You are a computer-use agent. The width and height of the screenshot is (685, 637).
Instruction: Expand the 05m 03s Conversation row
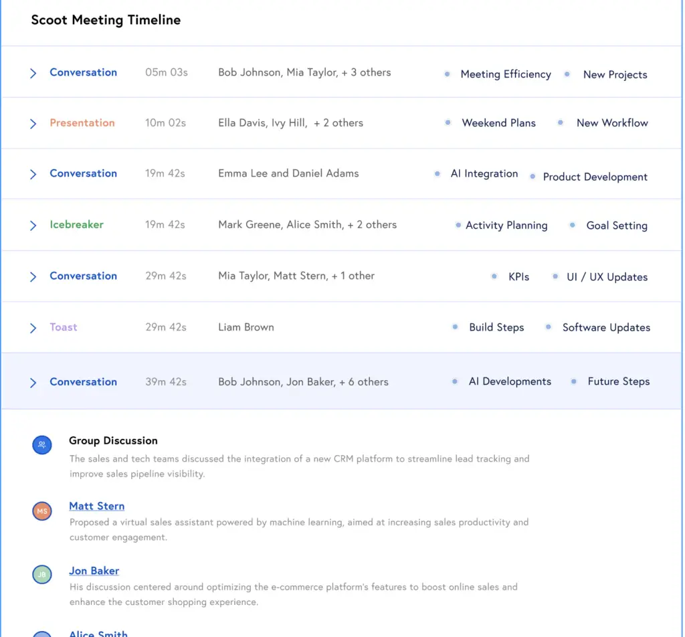pos(33,73)
